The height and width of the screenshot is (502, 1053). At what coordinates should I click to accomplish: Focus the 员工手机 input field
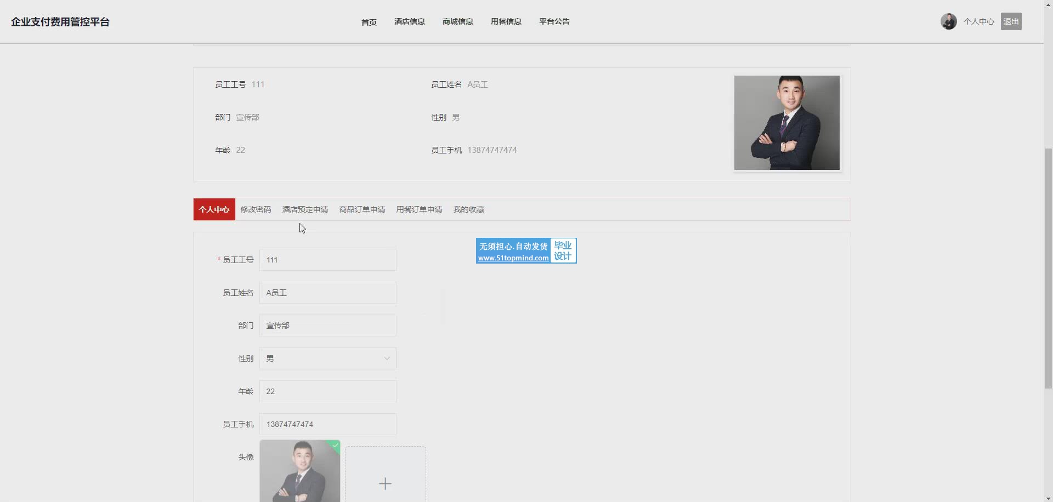[327, 424]
